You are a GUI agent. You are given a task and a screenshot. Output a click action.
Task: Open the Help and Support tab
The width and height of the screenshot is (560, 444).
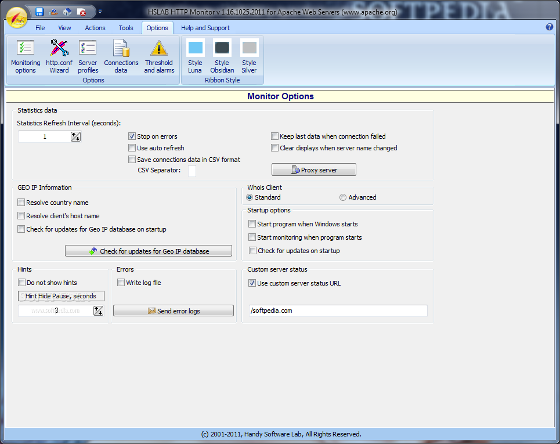[205, 28]
